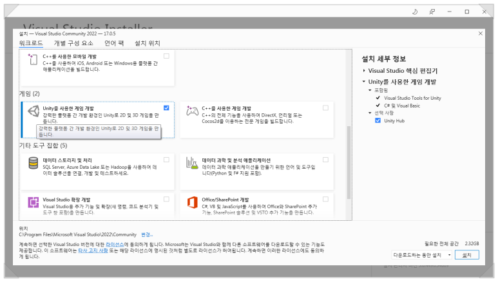This screenshot has width=498, height=282.
Task: Click the Visual Studio extension purple icon
Action: [x=34, y=202]
